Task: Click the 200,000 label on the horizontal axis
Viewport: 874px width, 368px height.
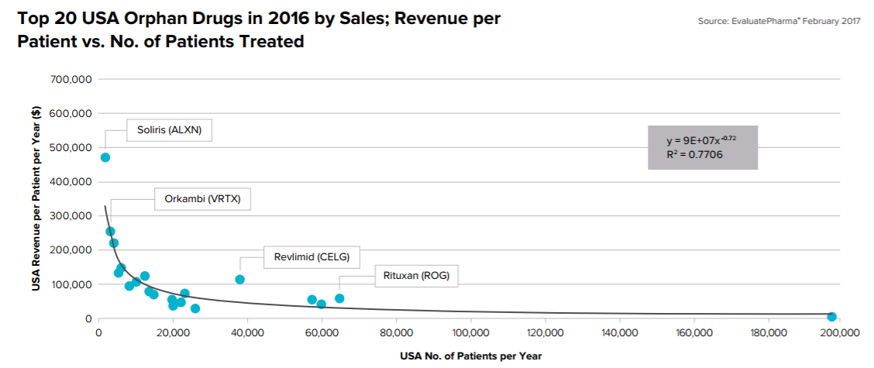Action: point(840,333)
